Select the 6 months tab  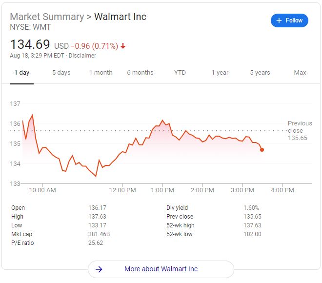point(140,73)
